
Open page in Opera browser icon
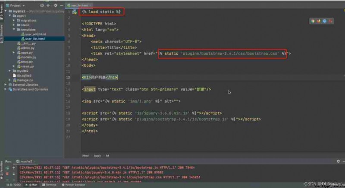pyautogui.click(x=330, y=21)
